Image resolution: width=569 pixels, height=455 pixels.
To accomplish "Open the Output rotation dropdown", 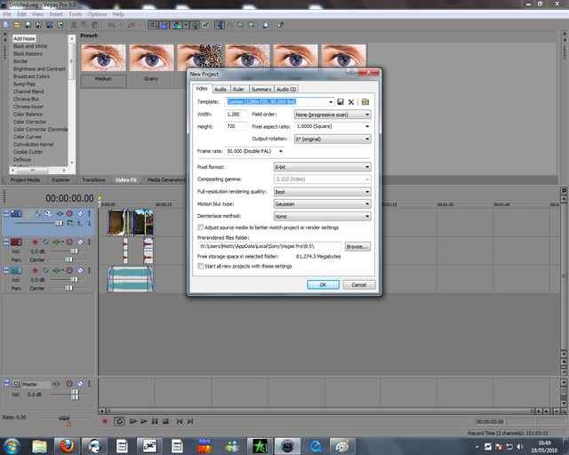I will coord(367,139).
